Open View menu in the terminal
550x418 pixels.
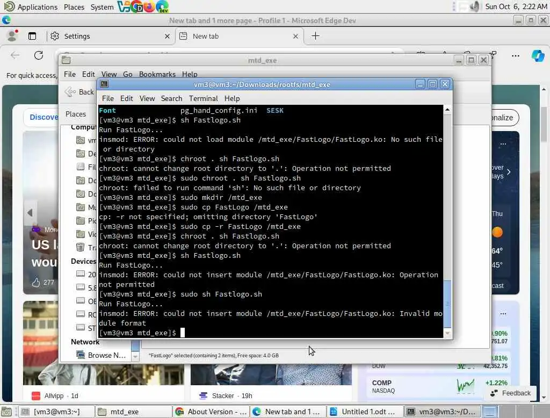(147, 99)
